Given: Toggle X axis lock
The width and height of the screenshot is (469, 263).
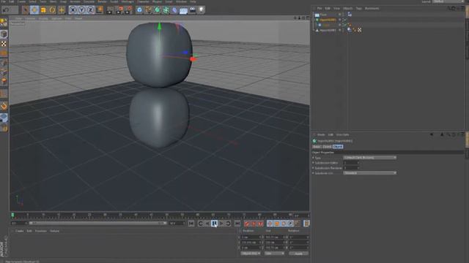Looking at the screenshot, I should tap(73, 10).
